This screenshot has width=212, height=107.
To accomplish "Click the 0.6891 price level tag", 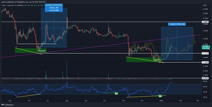I will pyautogui.click(x=205, y=22).
